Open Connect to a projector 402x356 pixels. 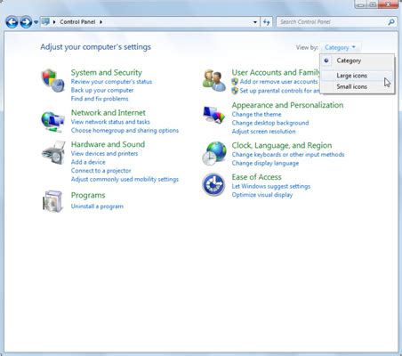coord(100,171)
